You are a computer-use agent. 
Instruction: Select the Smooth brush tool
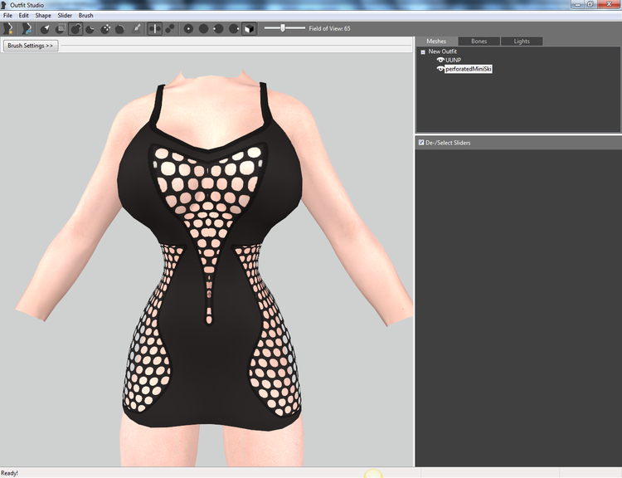pyautogui.click(x=120, y=28)
